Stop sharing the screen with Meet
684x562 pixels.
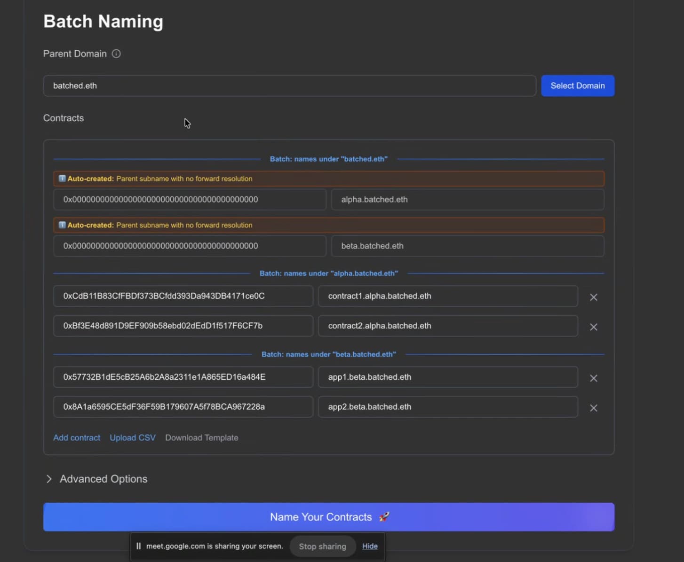coord(322,546)
